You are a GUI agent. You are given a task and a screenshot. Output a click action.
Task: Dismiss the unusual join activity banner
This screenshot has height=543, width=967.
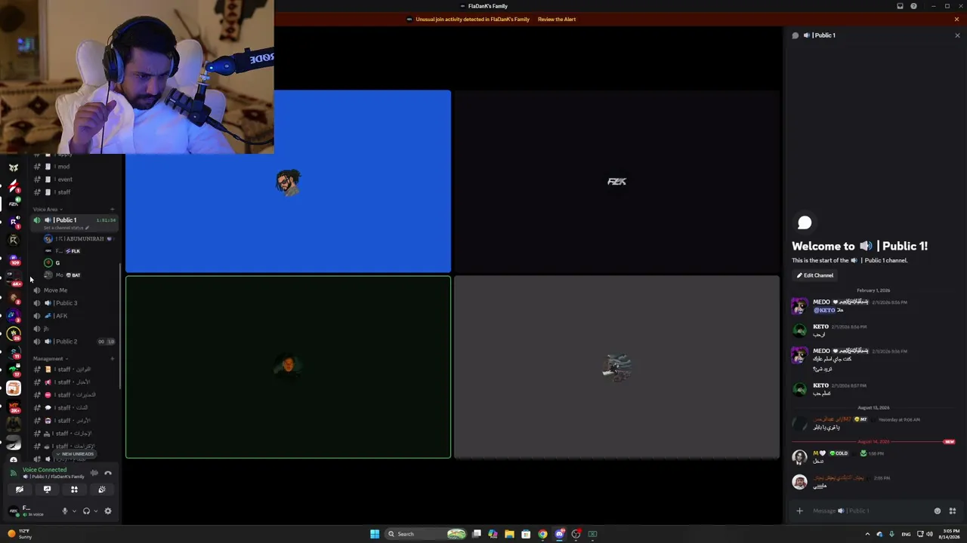point(956,20)
